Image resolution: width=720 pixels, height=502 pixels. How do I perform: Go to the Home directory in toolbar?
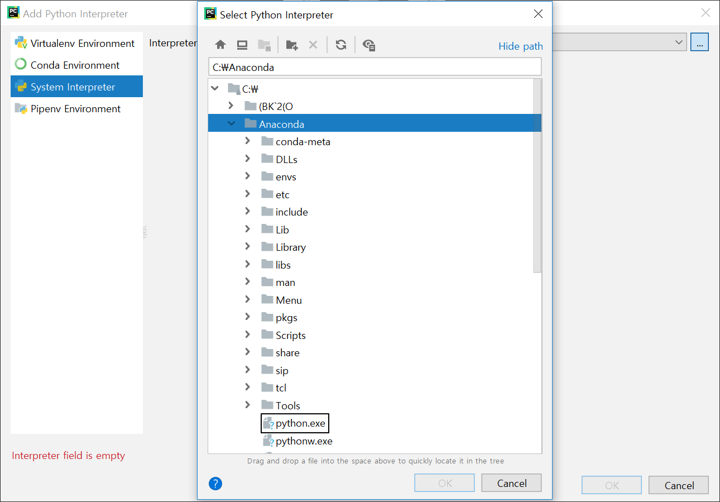(x=220, y=45)
